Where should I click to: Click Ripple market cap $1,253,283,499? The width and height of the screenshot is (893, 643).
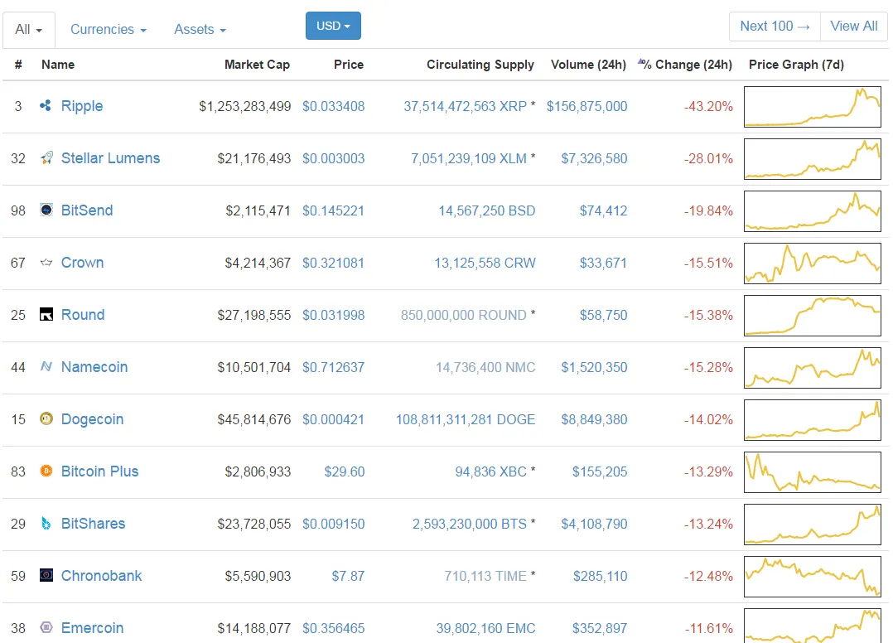[245, 107]
